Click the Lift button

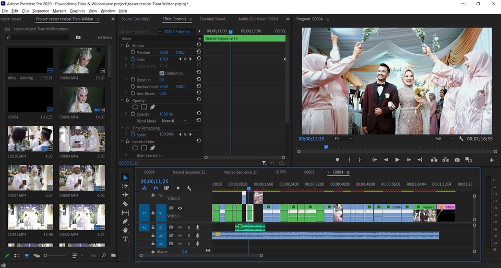coord(434,160)
